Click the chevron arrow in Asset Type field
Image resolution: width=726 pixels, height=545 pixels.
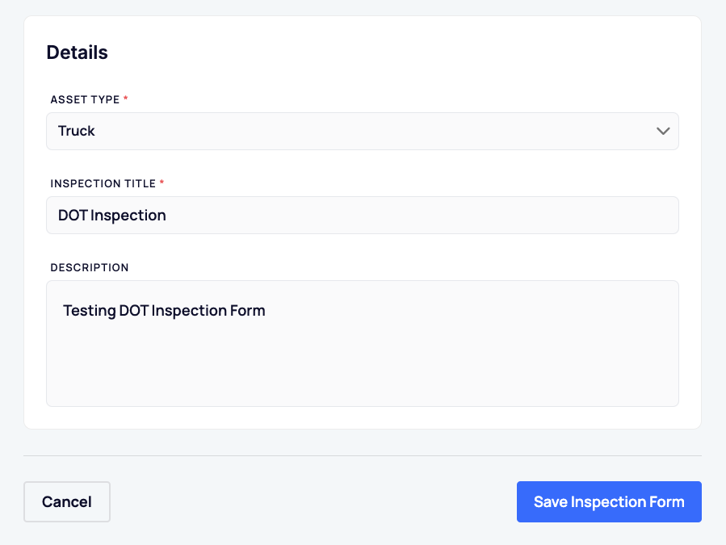663,131
